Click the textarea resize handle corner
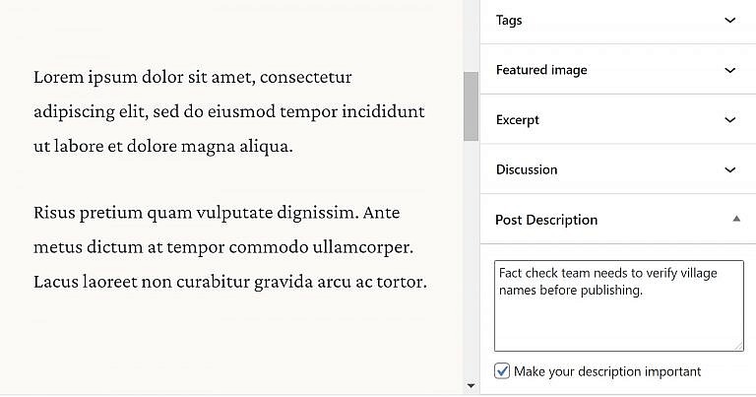Image resolution: width=756 pixels, height=397 pixels. click(738, 346)
